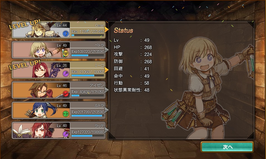Click ミーコ's purple staff class icon

(x=66, y=74)
